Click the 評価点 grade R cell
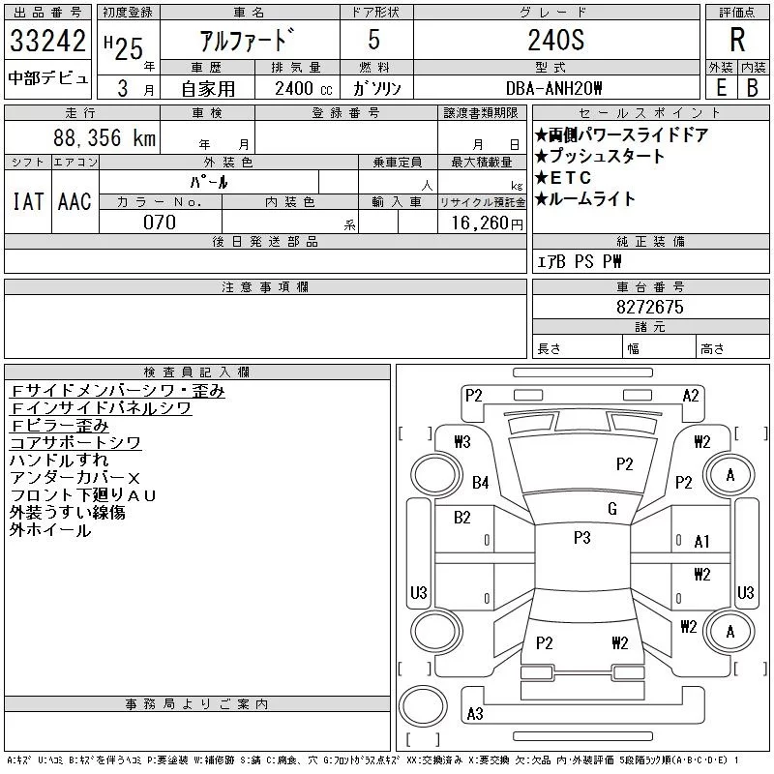Viewport: 774px width, 774px height. (x=736, y=42)
